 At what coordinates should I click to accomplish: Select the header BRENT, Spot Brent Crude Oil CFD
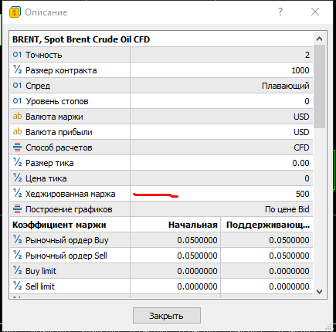81,39
